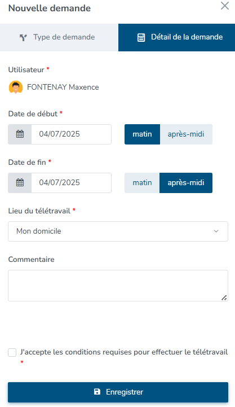Click the floppy disk icon on the Enregistrer button
The width and height of the screenshot is (235, 407).
point(97,392)
